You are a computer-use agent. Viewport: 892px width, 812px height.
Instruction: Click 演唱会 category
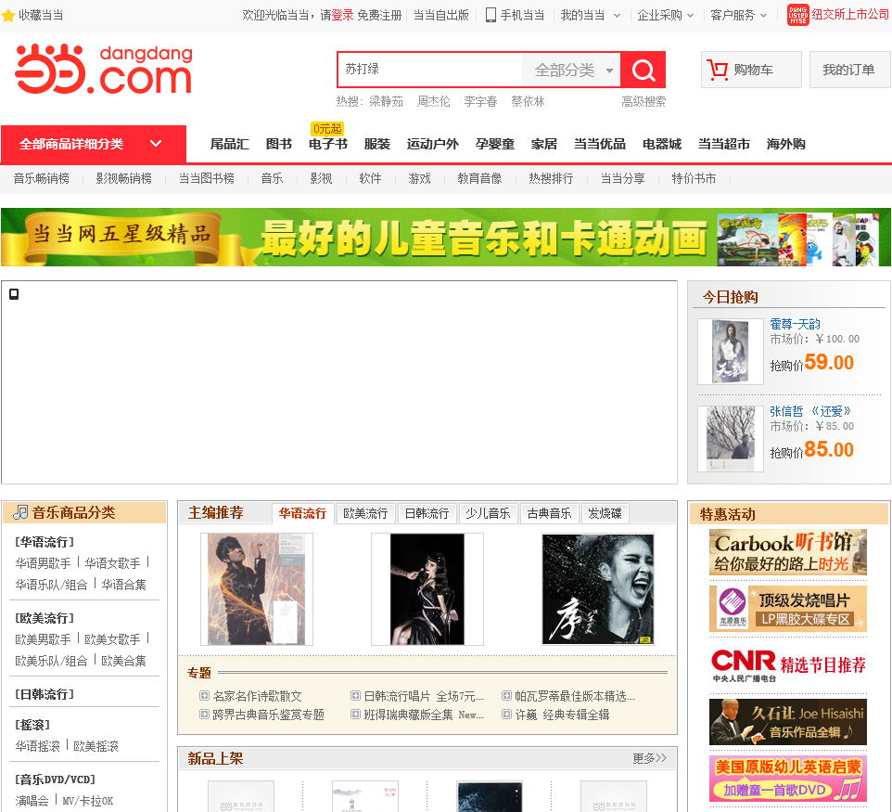tap(32, 801)
